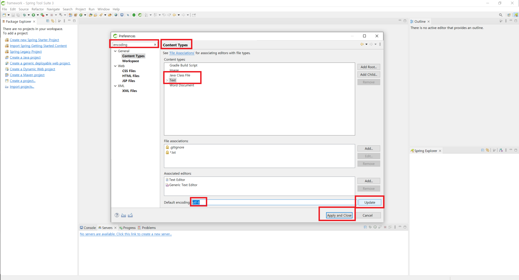Click the Help question mark in Preferences
Screen dimensions: 519x280
tap(117, 215)
